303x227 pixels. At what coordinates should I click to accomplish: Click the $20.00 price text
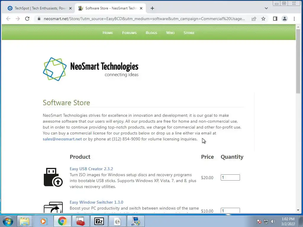pyautogui.click(x=207, y=178)
